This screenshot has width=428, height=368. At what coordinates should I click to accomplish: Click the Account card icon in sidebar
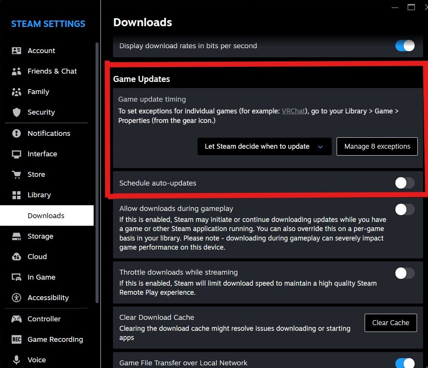tap(16, 50)
